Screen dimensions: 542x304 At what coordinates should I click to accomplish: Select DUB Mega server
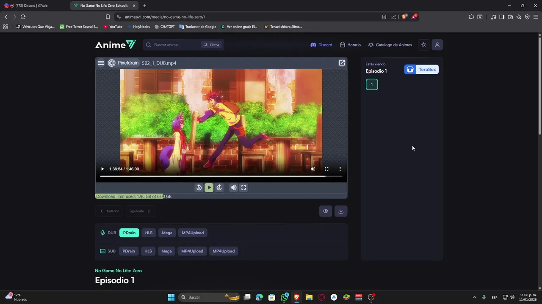pos(167,233)
